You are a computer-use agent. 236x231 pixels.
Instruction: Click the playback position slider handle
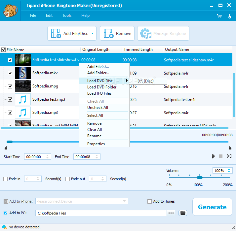[10, 142]
